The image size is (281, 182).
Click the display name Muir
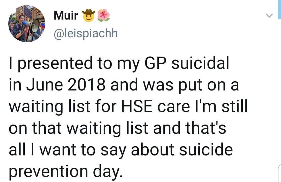tap(66, 16)
